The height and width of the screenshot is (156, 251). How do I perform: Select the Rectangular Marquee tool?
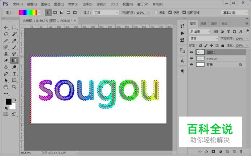(14, 28)
